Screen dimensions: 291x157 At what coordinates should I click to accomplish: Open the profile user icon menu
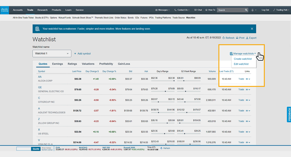click(253, 10)
